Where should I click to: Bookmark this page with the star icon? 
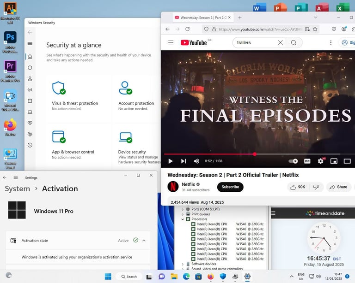pyautogui.click(x=315, y=29)
